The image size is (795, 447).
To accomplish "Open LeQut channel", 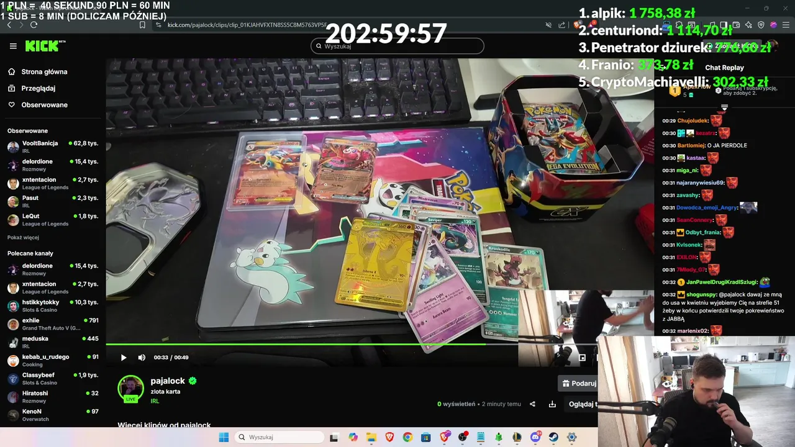I will click(x=53, y=220).
